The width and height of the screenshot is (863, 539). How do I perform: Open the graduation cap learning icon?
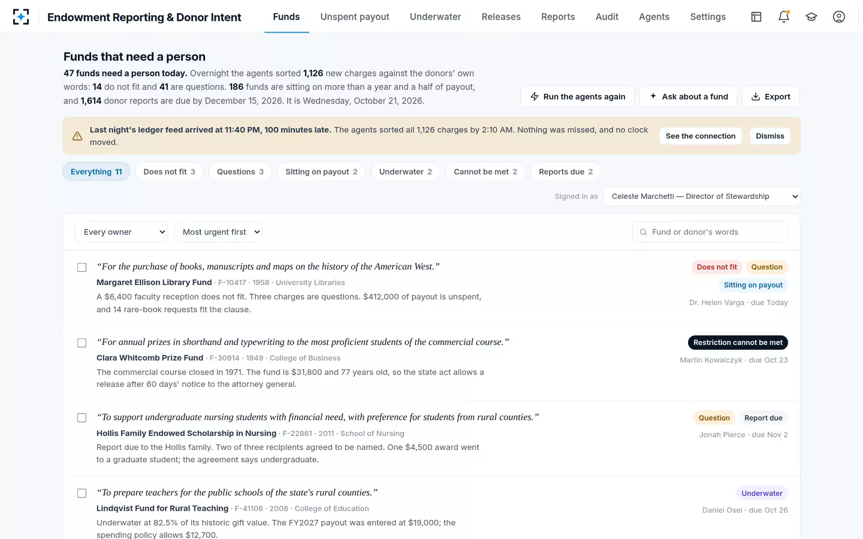tap(811, 17)
